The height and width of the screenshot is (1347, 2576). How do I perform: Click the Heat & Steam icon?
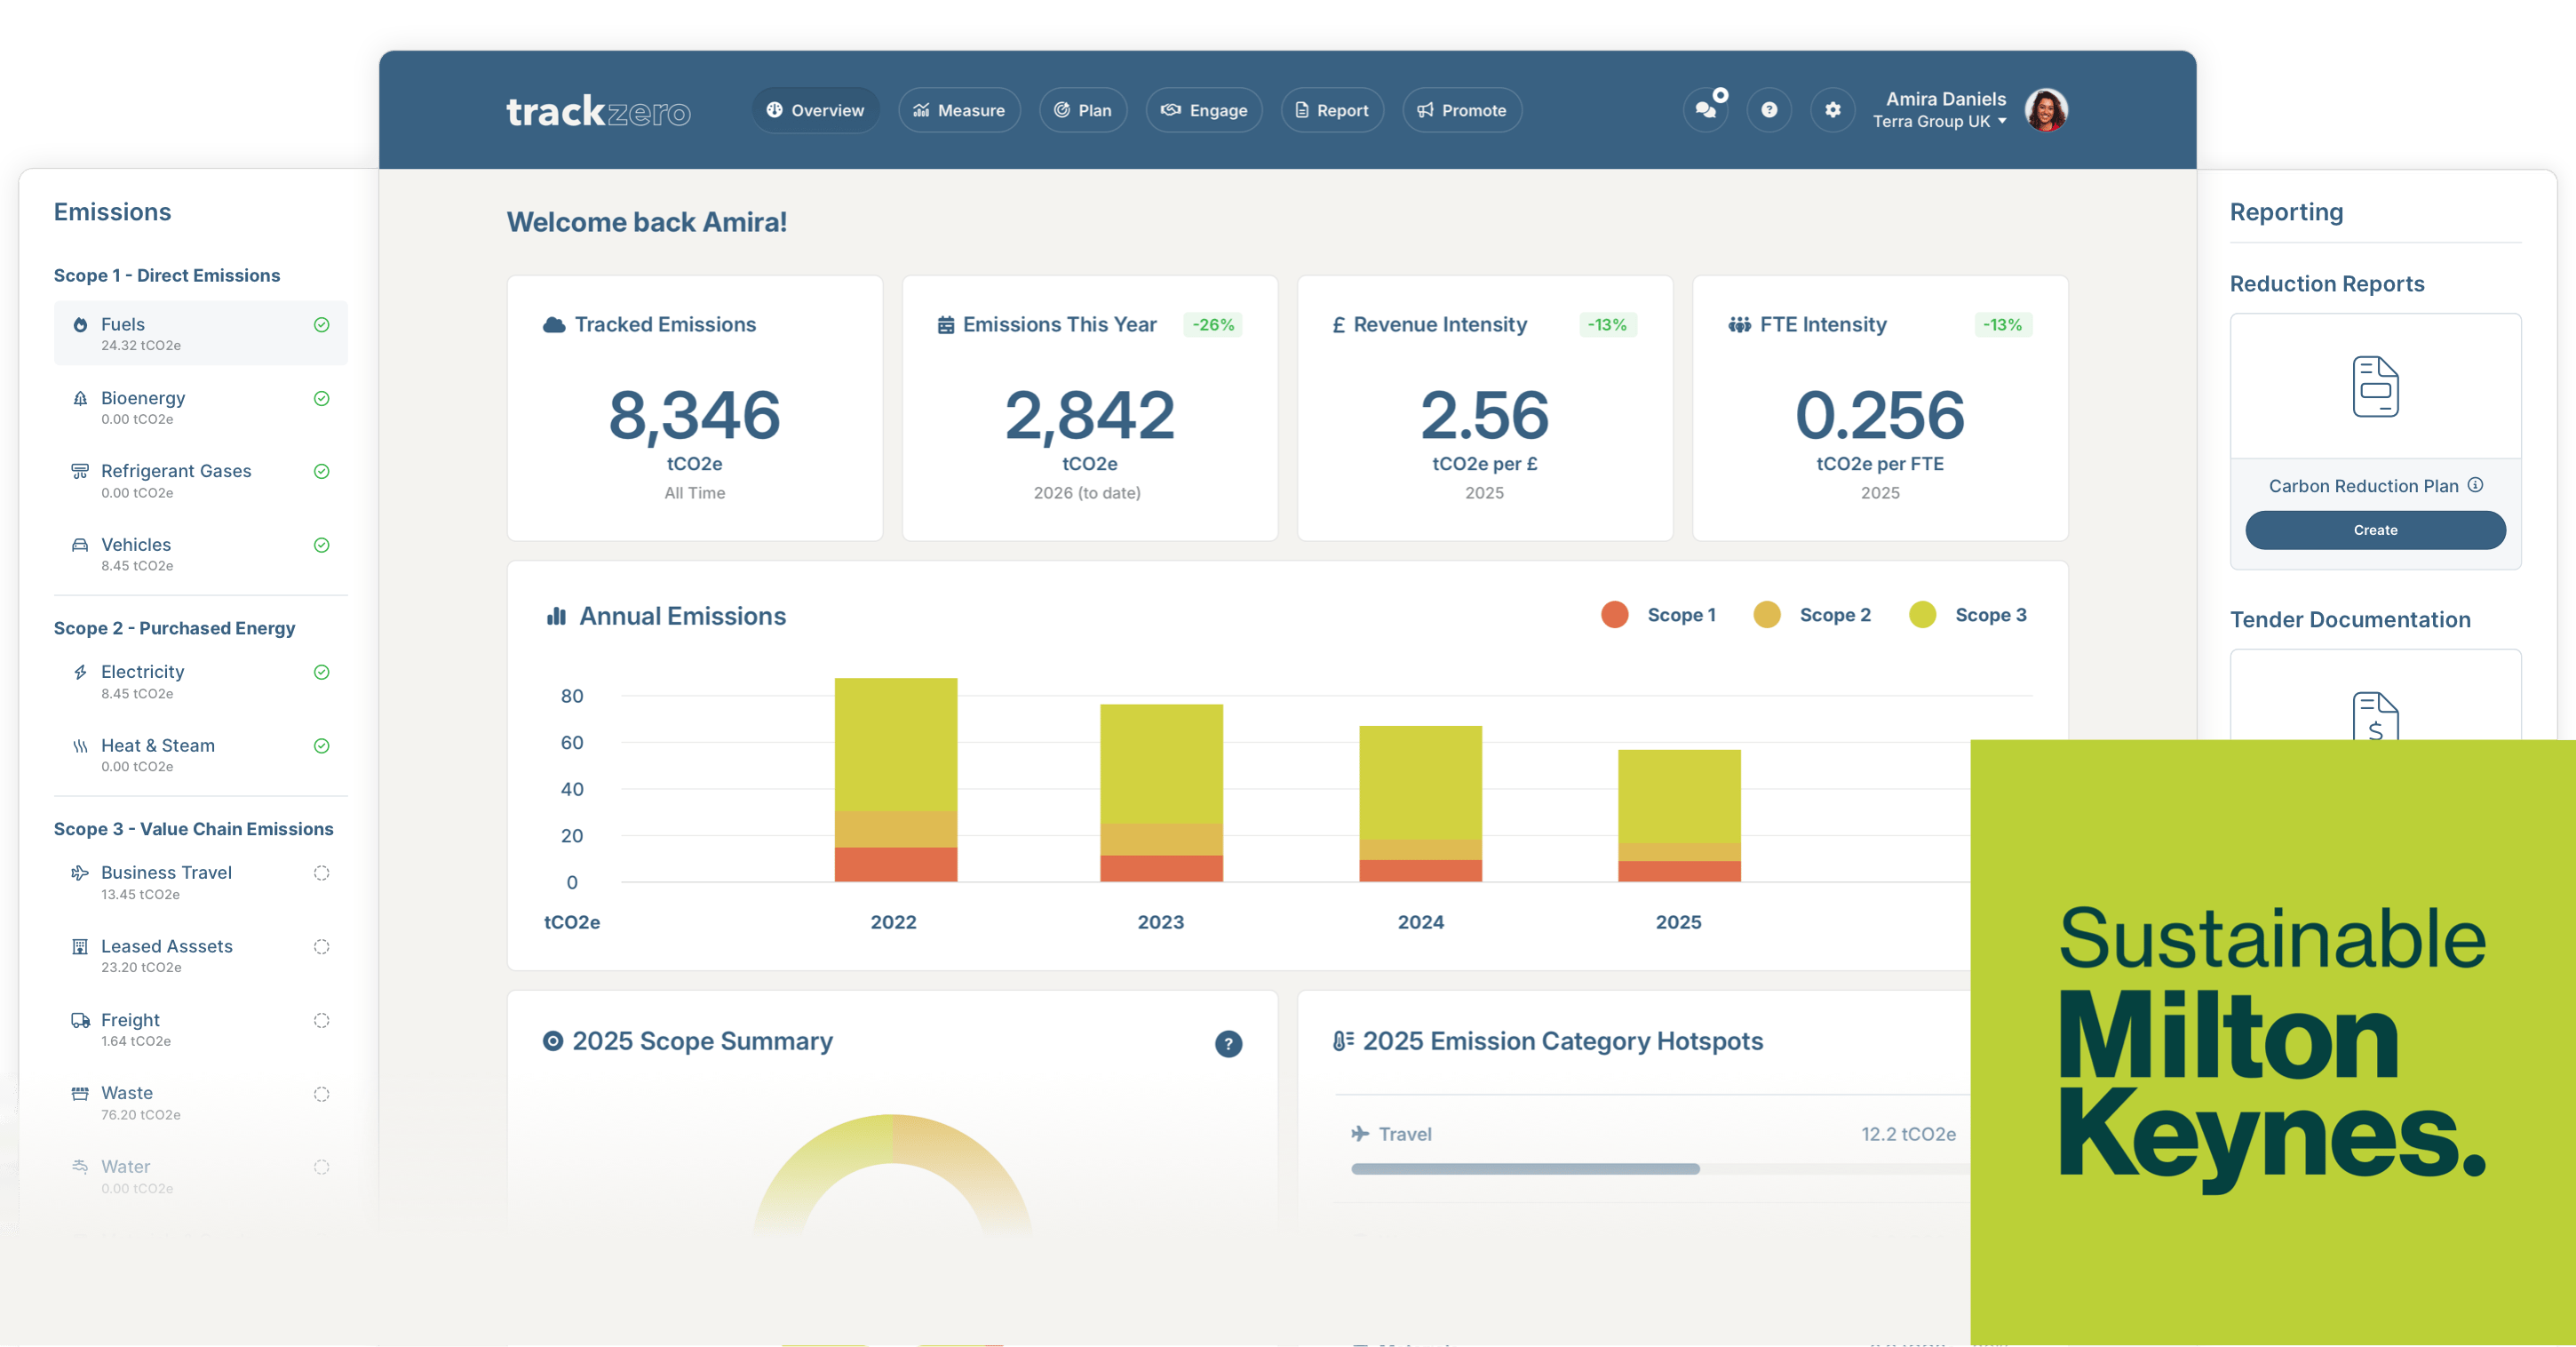click(80, 746)
